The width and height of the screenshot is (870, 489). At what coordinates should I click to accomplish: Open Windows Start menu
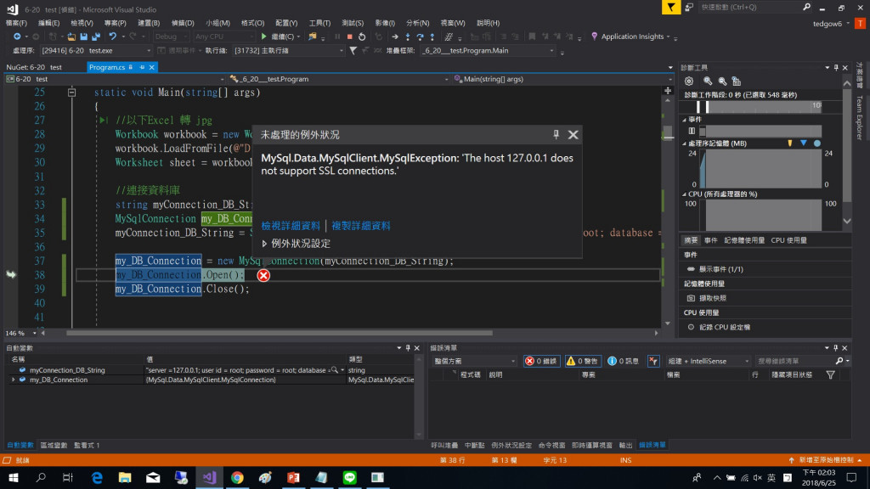(14, 477)
